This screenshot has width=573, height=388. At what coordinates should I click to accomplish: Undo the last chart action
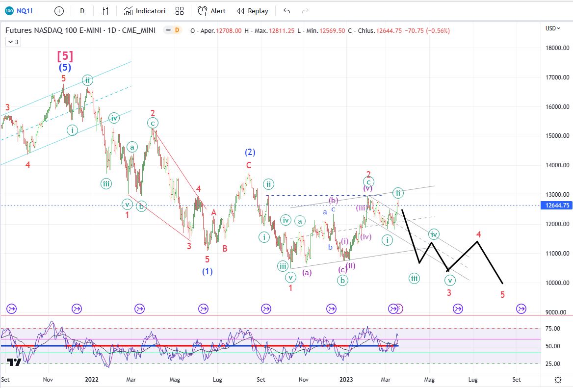pyautogui.click(x=287, y=11)
